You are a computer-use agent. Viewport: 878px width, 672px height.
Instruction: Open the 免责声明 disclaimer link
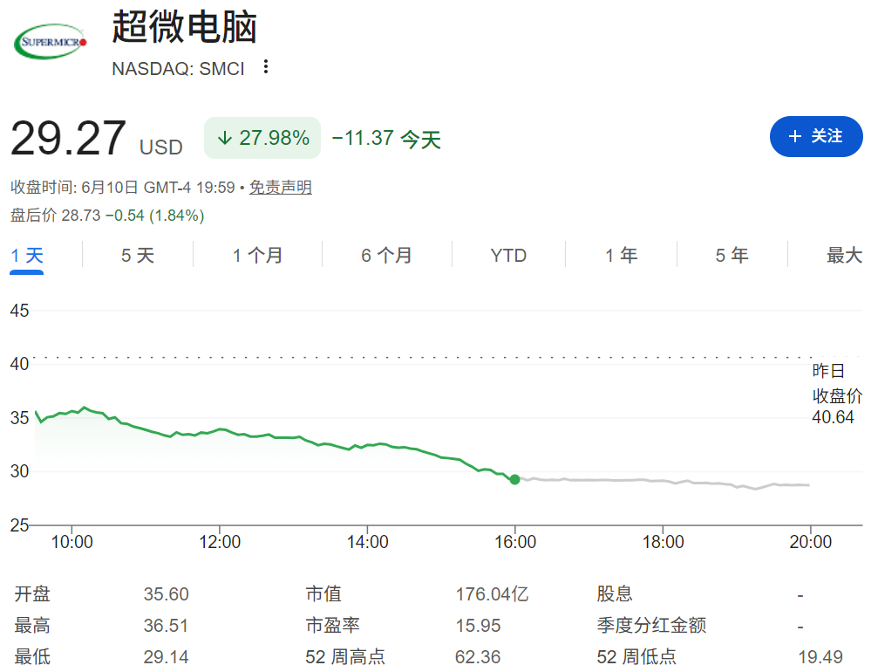click(280, 187)
